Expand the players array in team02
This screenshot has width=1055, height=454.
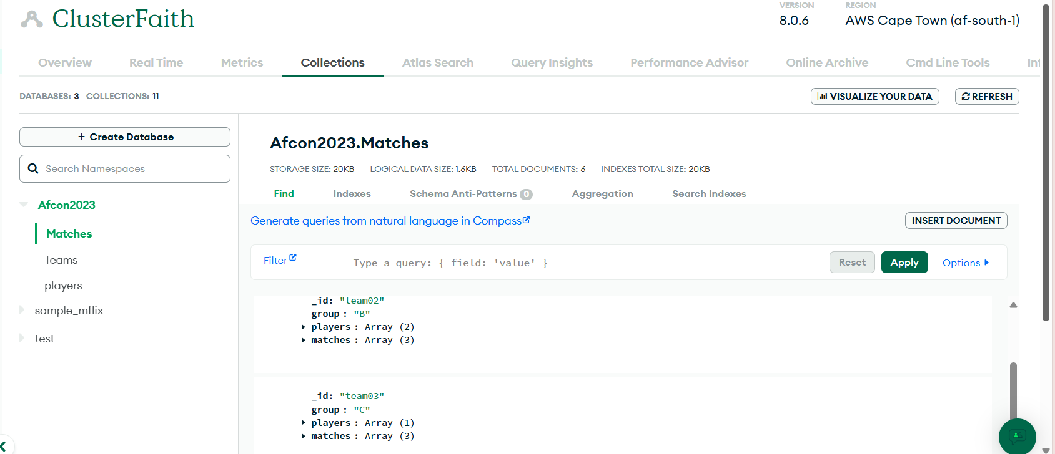[x=304, y=327]
